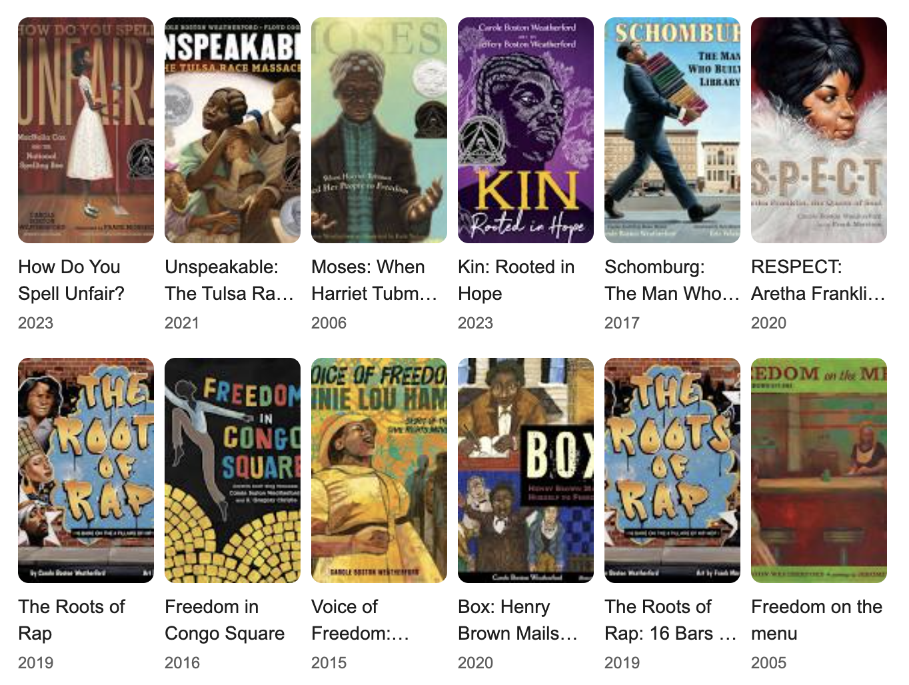Click the Voice of Freedom cover image

(379, 470)
